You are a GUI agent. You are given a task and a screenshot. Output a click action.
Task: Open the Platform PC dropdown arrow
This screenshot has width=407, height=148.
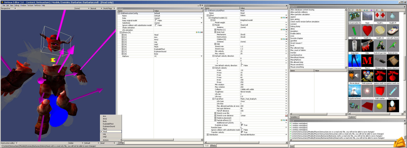pyautogui.click(x=202, y=56)
